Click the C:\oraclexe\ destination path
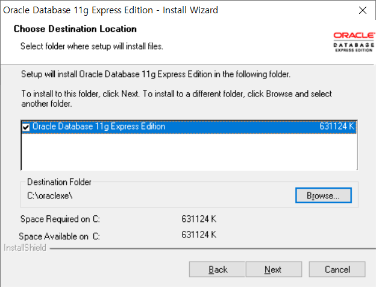 pyautogui.click(x=50, y=196)
